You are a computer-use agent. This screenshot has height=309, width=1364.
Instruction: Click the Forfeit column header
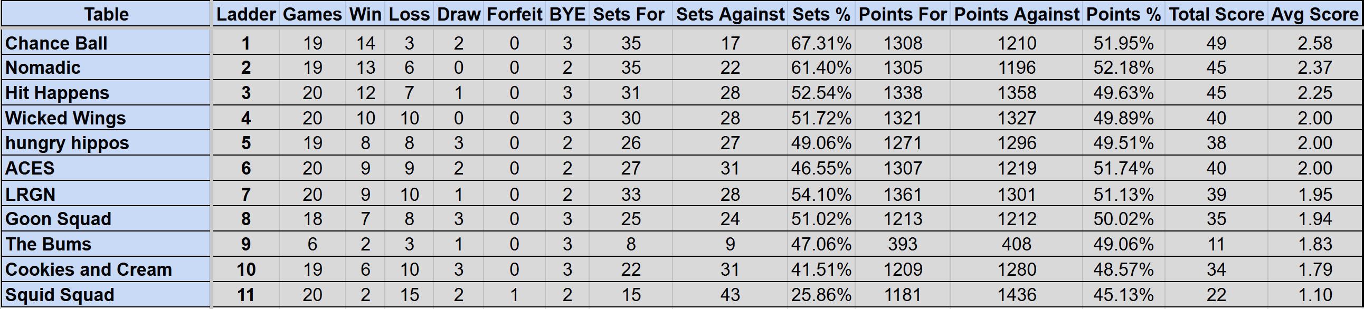[514, 14]
